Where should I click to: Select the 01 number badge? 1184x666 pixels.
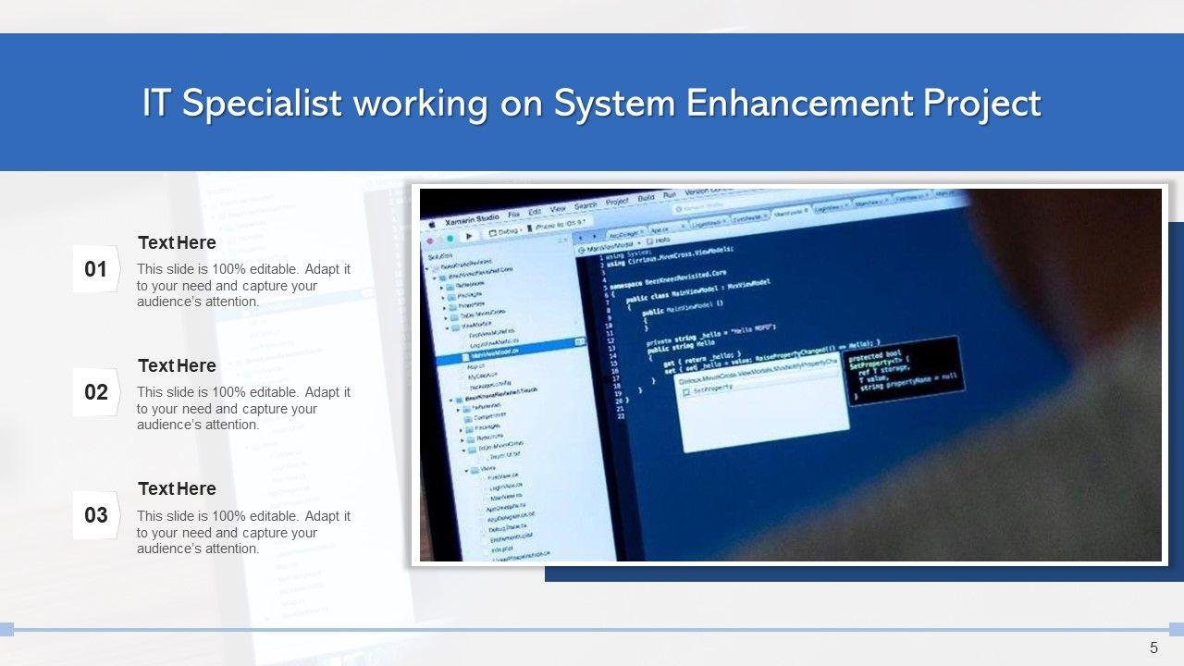[96, 269]
